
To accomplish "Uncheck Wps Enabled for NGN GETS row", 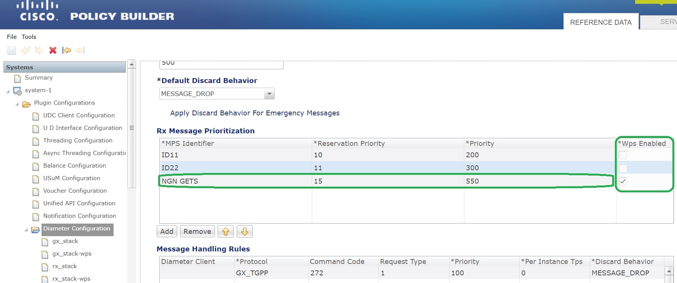I will [622, 181].
